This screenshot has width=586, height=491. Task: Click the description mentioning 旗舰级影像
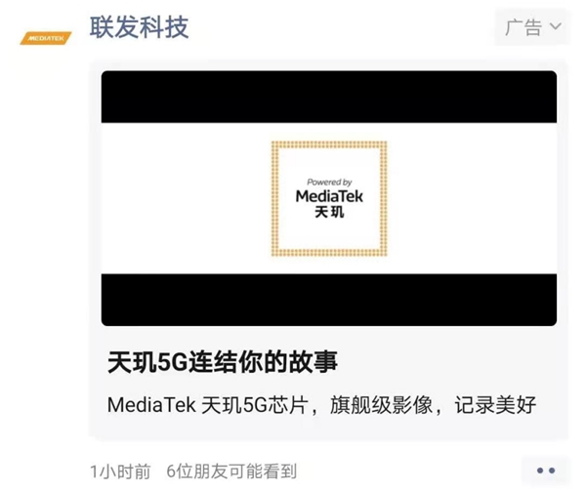321,405
